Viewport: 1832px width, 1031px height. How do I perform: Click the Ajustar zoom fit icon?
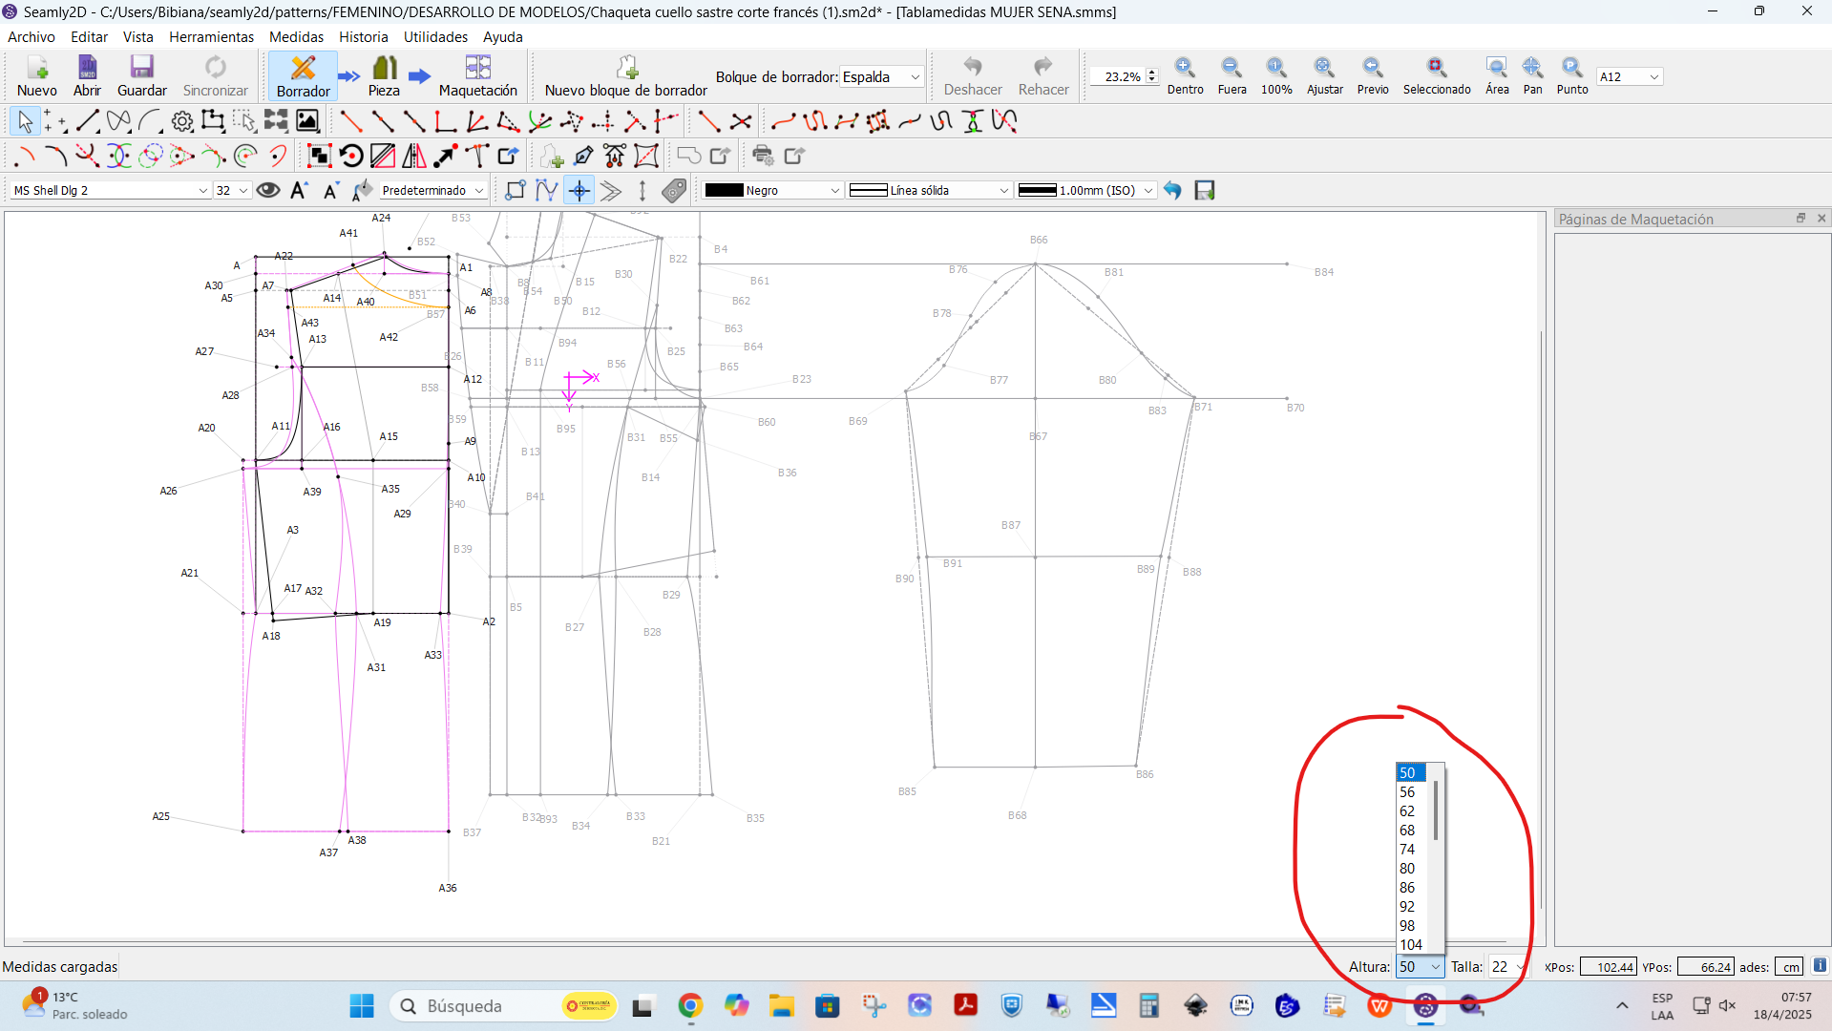coord(1324,68)
